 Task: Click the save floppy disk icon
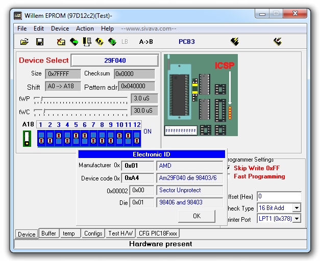point(39,42)
